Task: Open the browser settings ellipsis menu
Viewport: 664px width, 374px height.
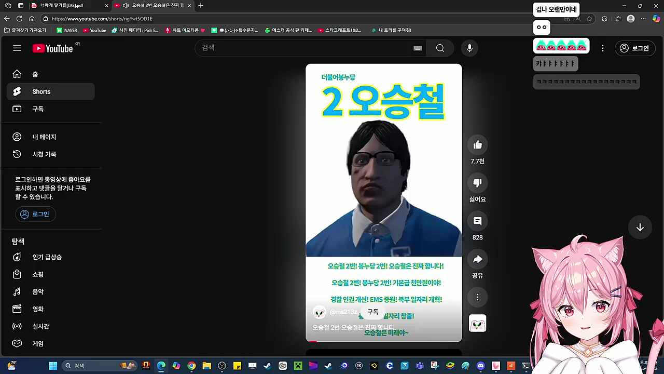Action: (643, 19)
